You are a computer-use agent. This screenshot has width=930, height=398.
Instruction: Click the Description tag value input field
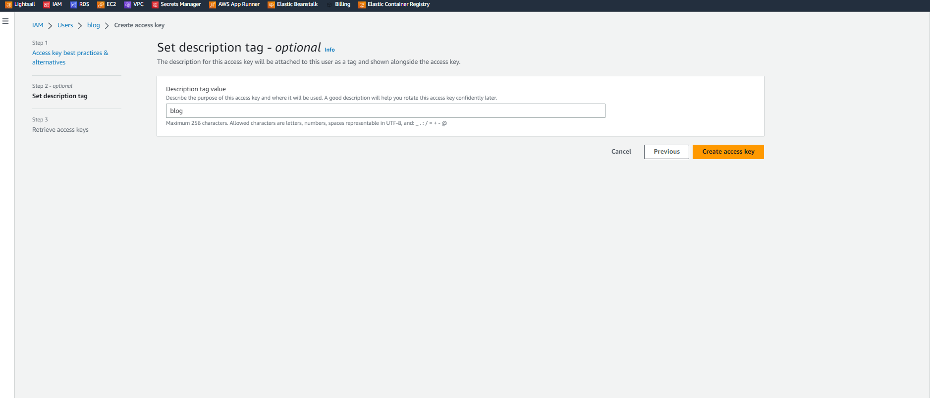point(385,111)
